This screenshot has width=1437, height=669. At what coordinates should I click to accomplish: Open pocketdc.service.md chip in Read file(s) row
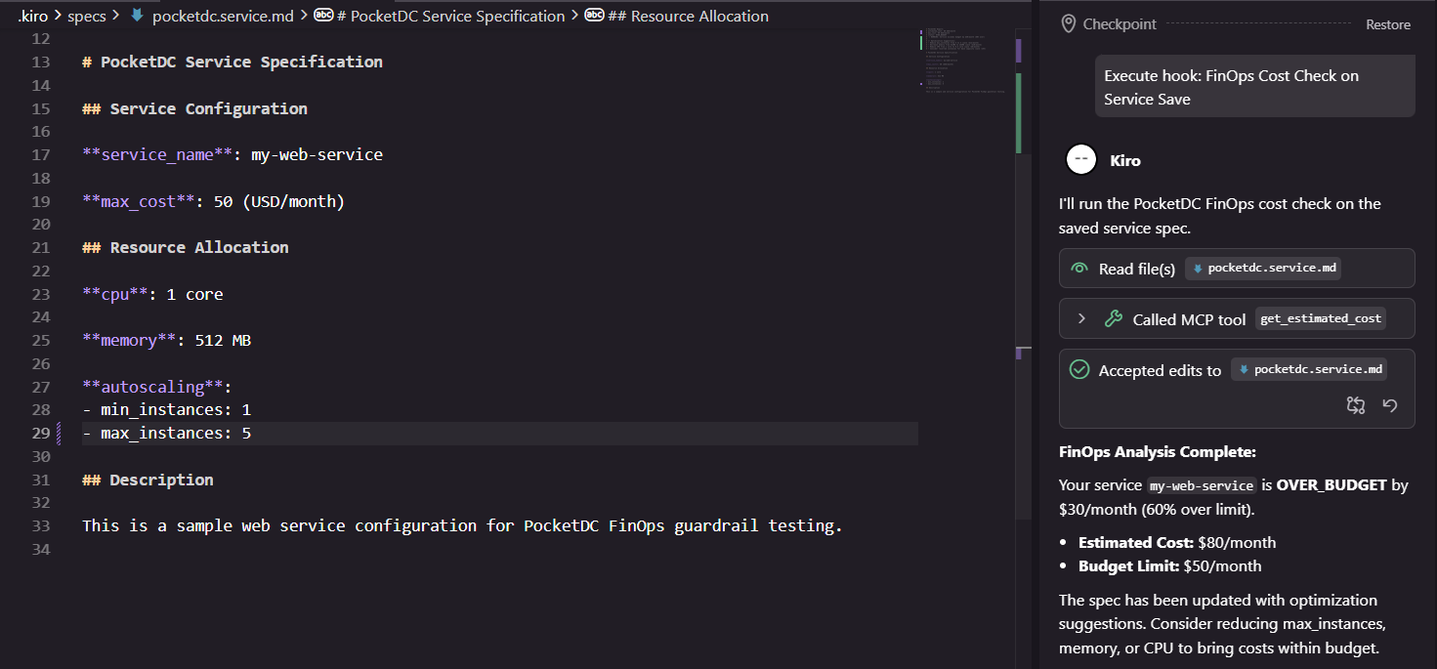pos(1263,269)
